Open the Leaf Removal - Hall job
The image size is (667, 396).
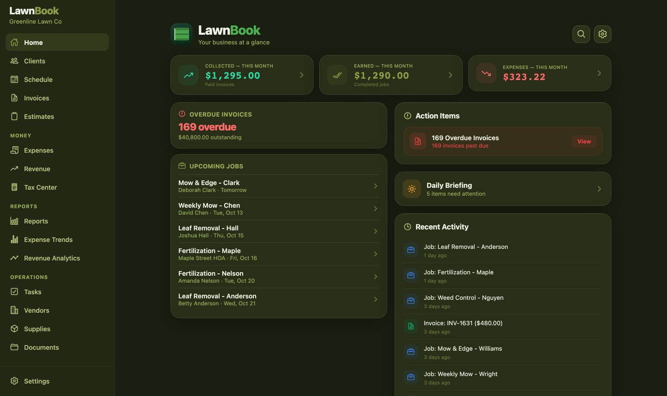(x=278, y=231)
